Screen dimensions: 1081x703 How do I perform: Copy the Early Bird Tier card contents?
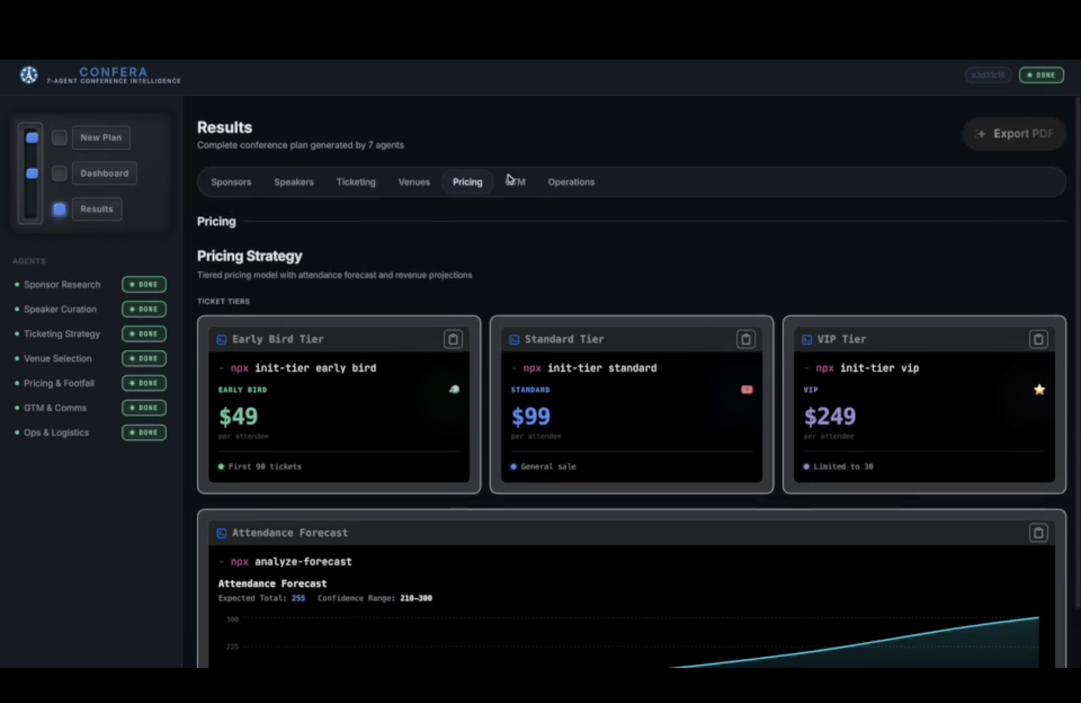pyautogui.click(x=453, y=339)
